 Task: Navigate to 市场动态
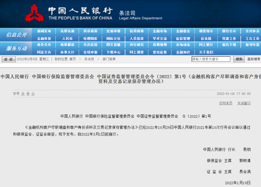183,45
